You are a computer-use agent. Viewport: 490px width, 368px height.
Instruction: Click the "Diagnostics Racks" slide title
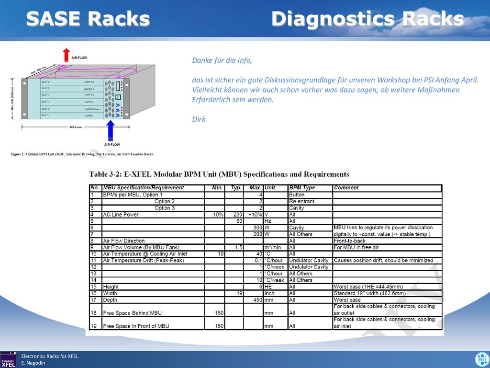point(367,19)
